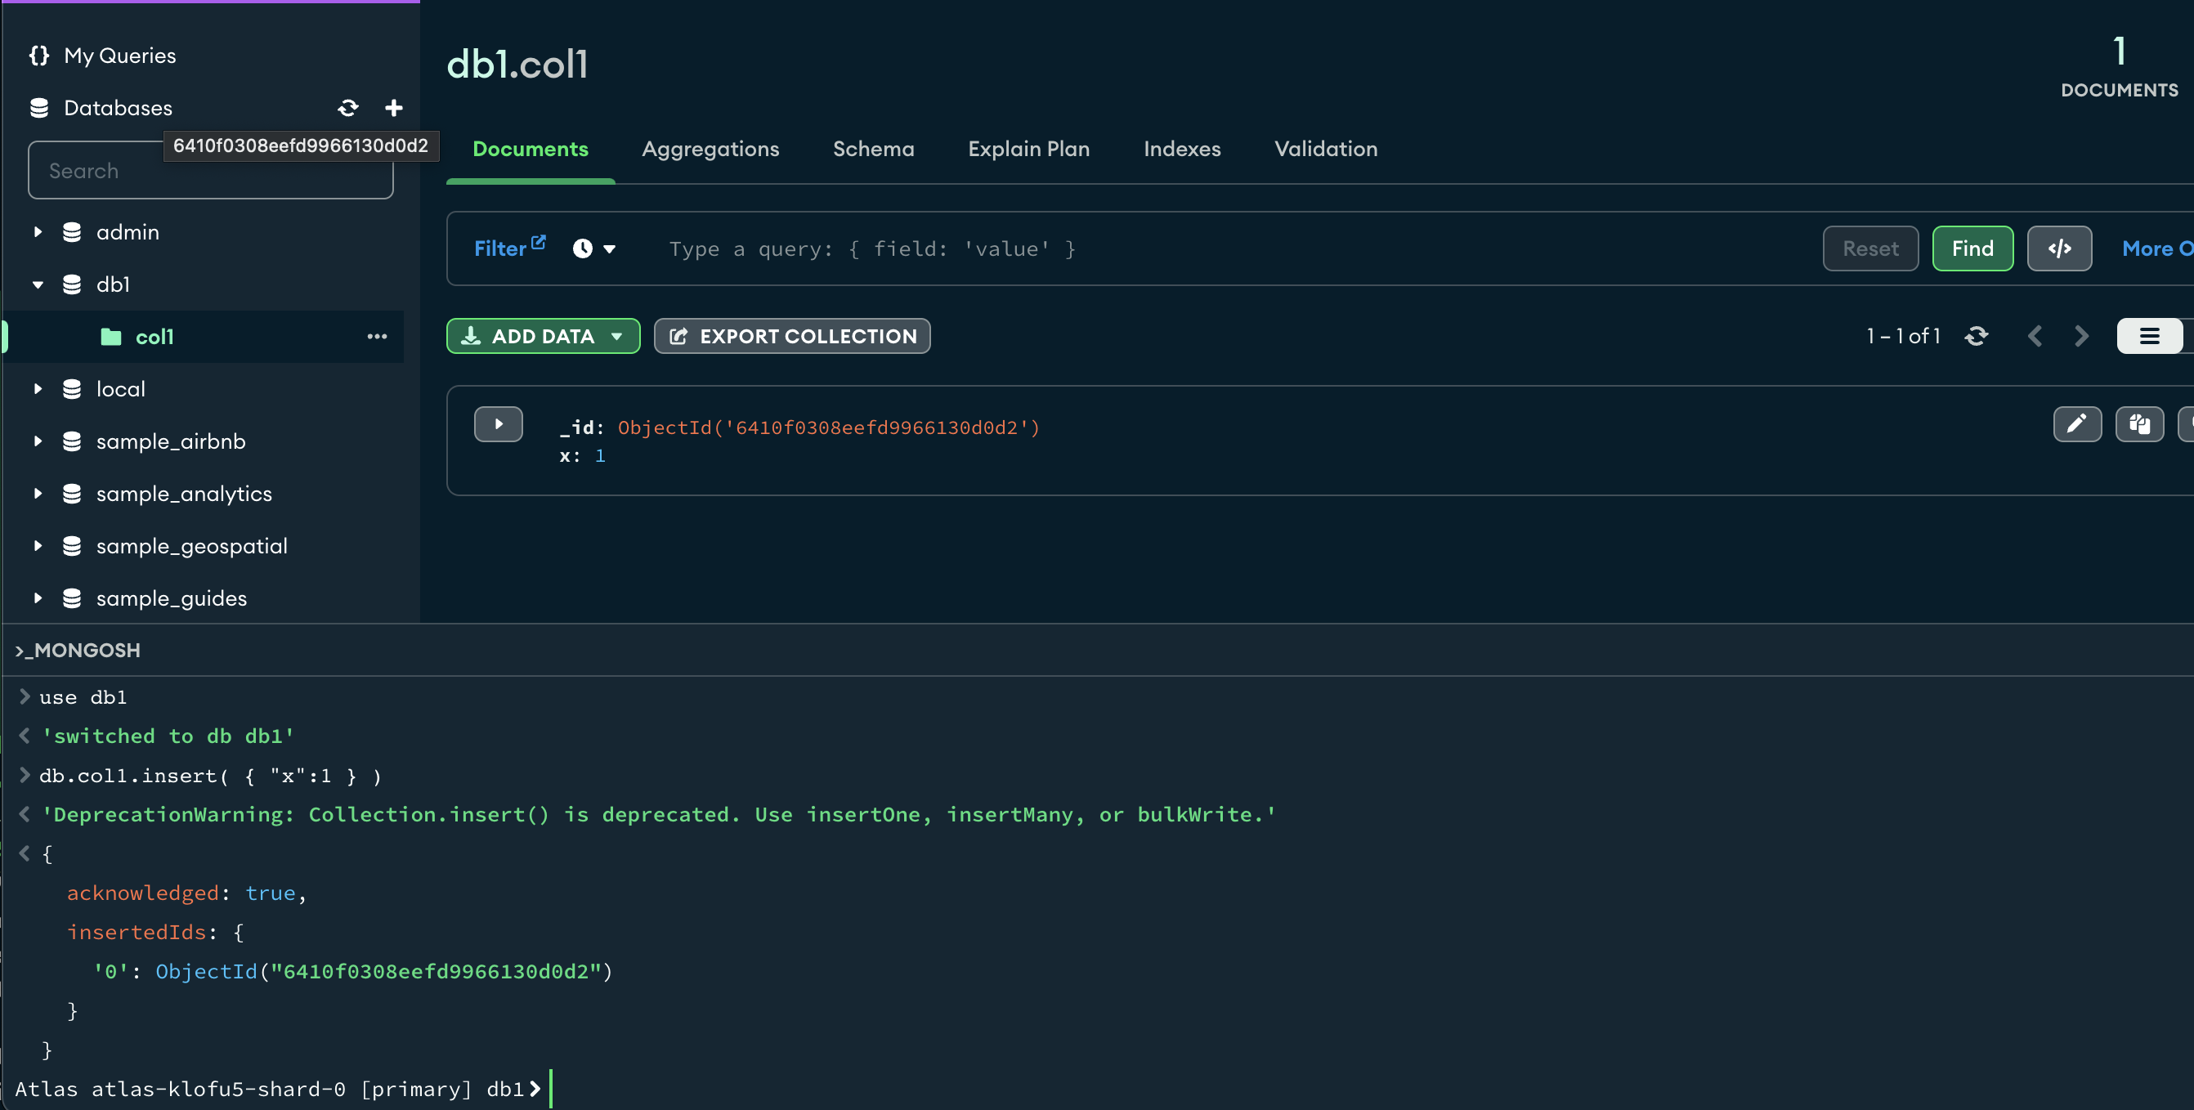Switch to the Aggregations tab
Viewport: 2194px width, 1110px height.
[710, 149]
